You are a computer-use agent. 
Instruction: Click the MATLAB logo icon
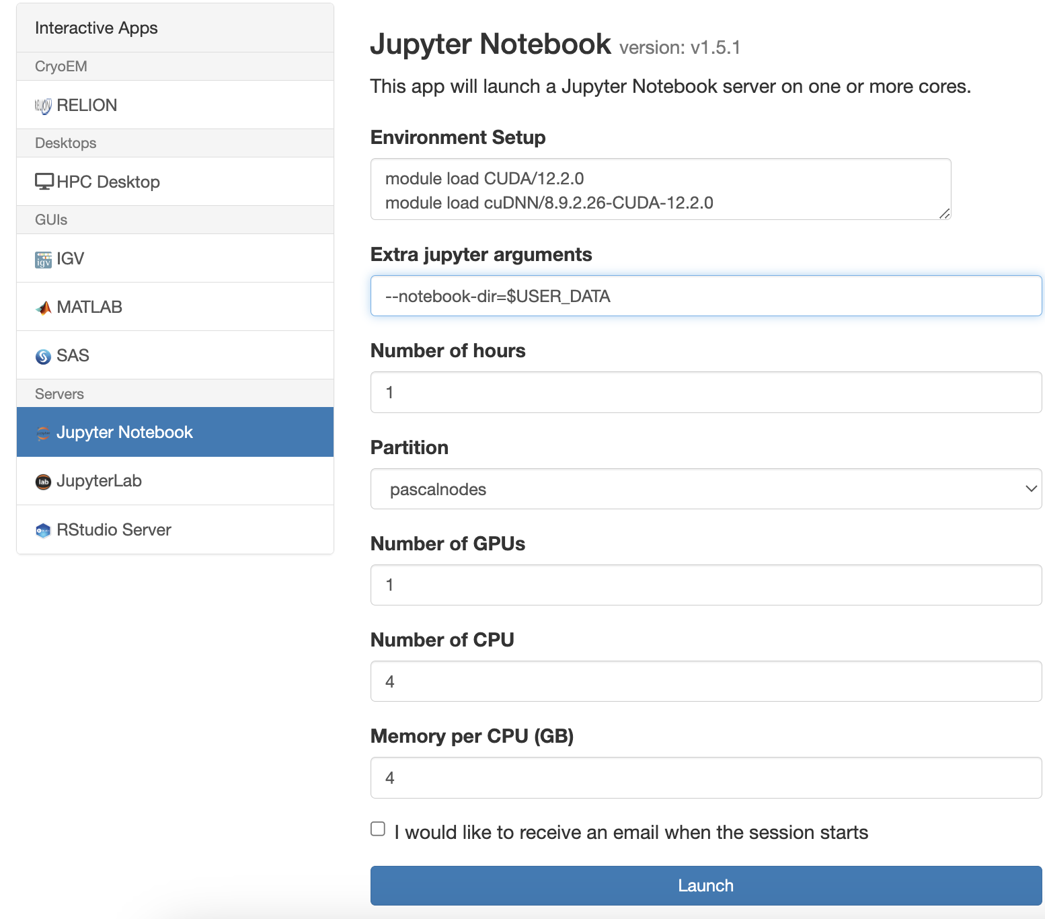point(43,307)
